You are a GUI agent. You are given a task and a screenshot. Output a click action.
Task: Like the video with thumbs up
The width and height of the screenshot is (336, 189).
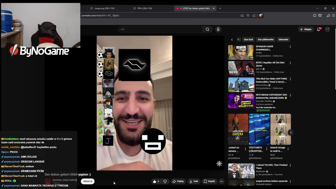(156, 181)
